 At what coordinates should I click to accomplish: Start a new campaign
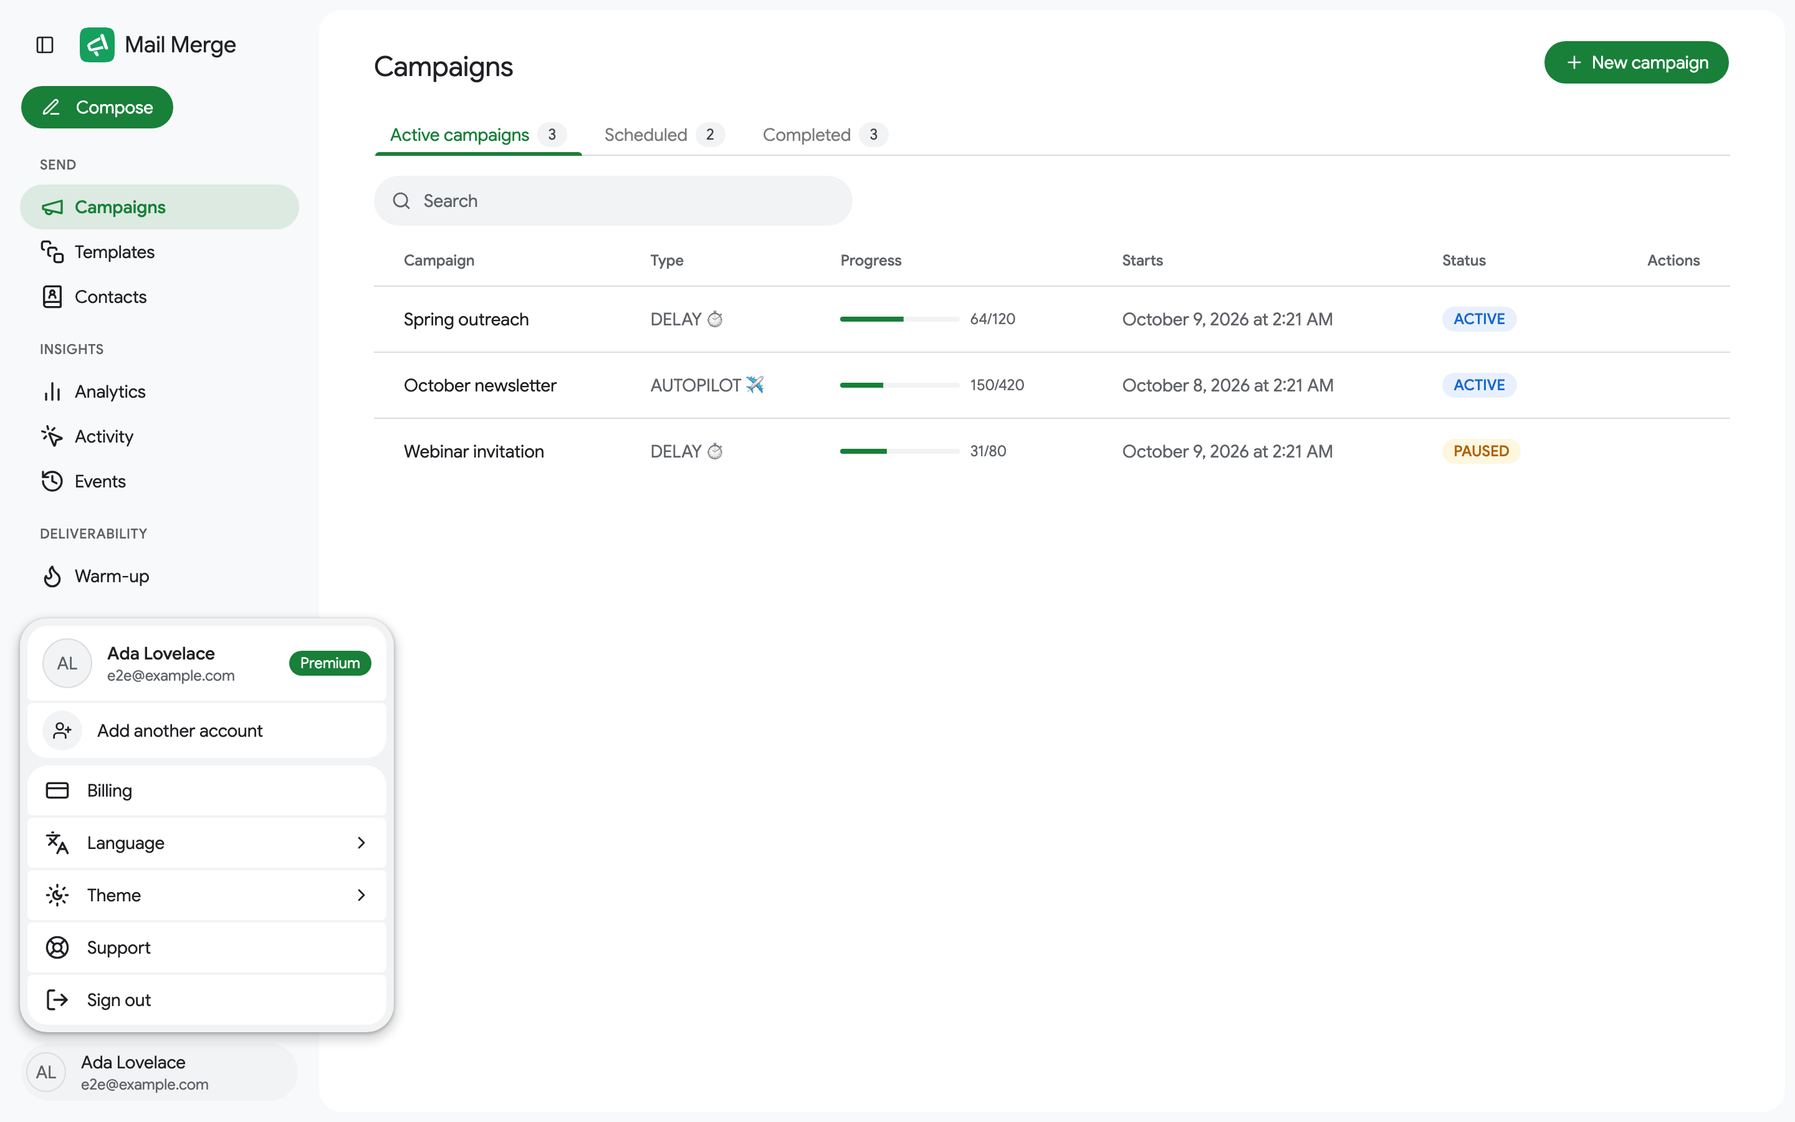pos(1635,63)
